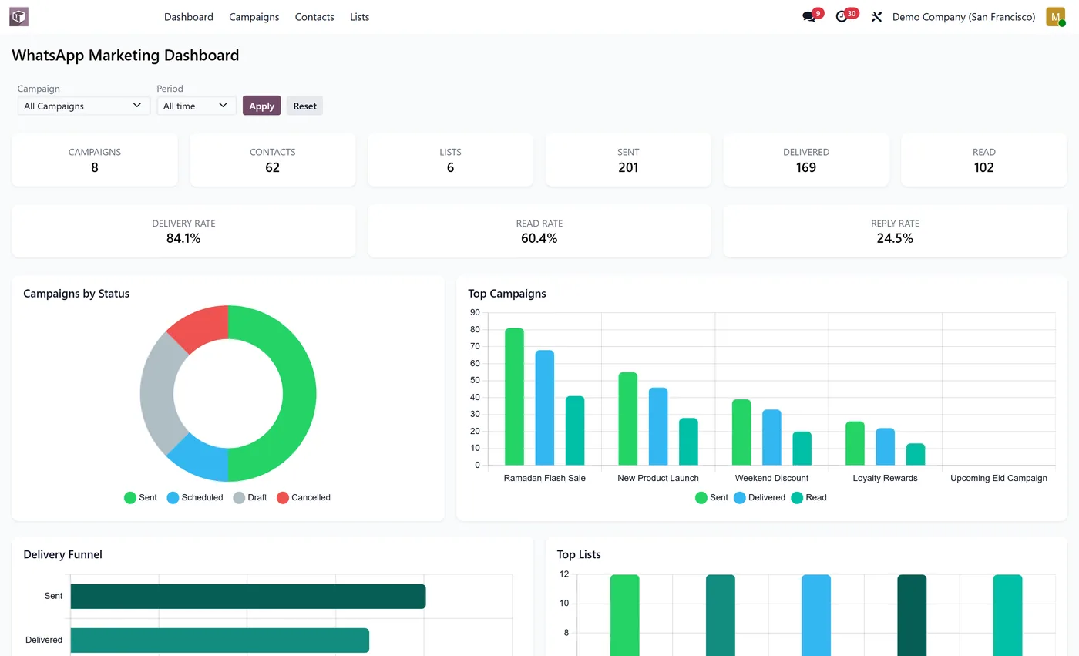
Task: Toggle the Cancelled legend item
Action: pyautogui.click(x=304, y=497)
